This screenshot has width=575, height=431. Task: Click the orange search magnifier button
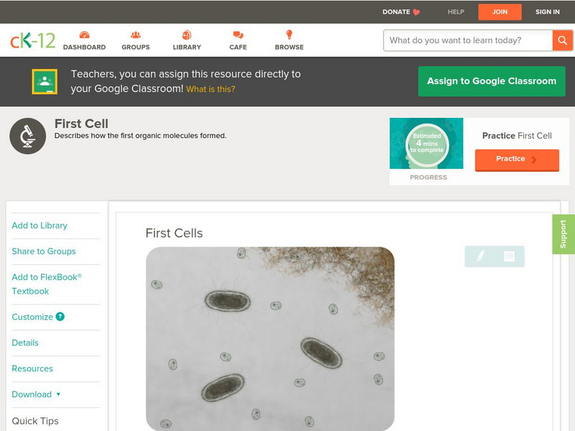pyautogui.click(x=562, y=40)
